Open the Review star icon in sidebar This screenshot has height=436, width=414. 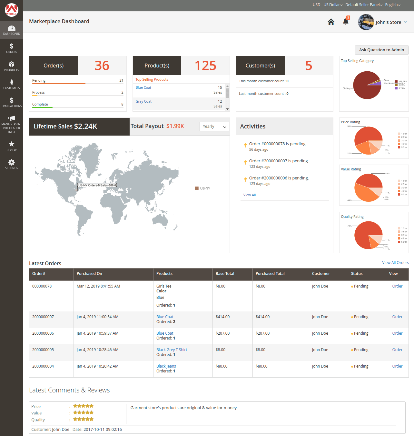pos(12,144)
